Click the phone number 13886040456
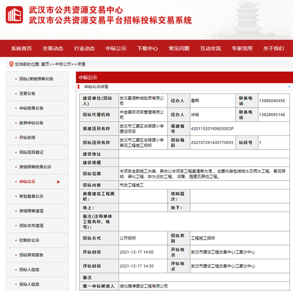293x291 pixels. pyautogui.click(x=272, y=101)
